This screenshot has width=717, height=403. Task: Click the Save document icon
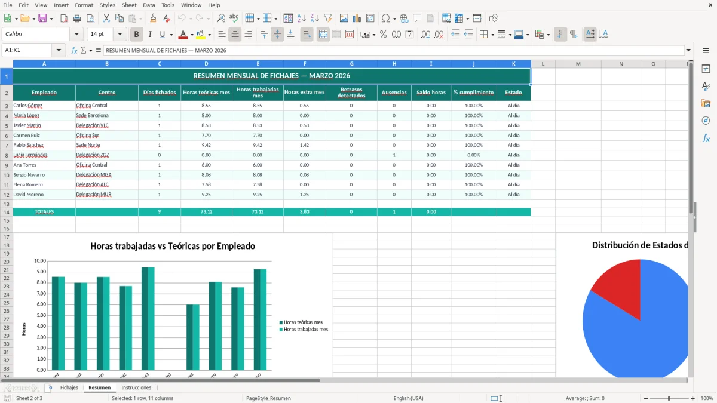point(42,19)
